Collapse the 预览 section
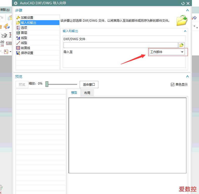 pos(187,77)
